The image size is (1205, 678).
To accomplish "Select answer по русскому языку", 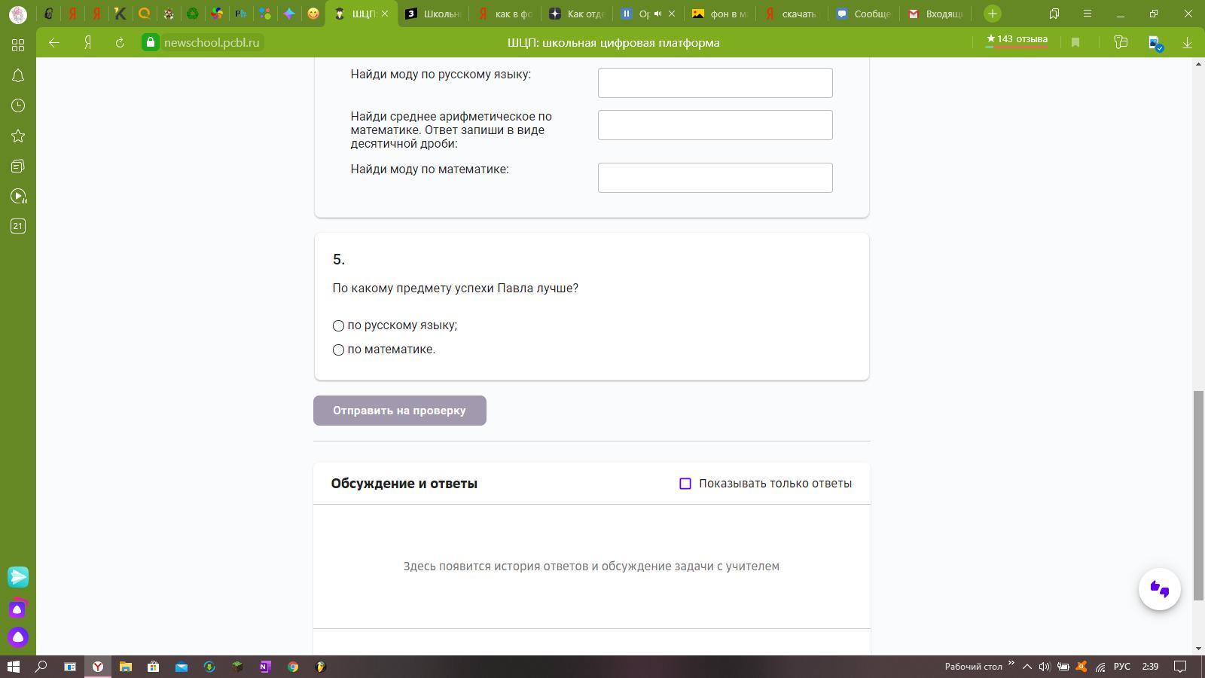I will pos(338,326).
